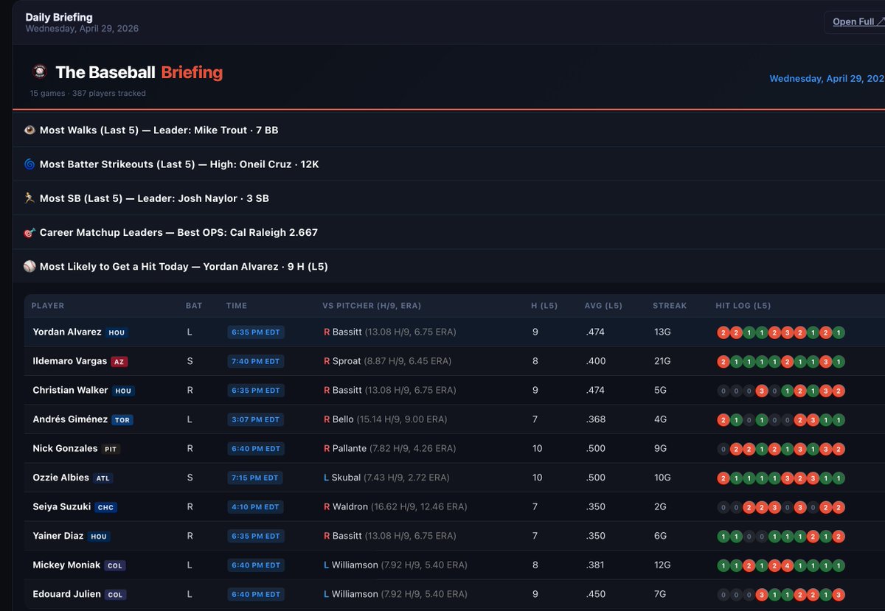The width and height of the screenshot is (885, 611).
Task: Click pitcher Bello (15.14 H/9, 9.00 ERA)
Action: pos(385,419)
